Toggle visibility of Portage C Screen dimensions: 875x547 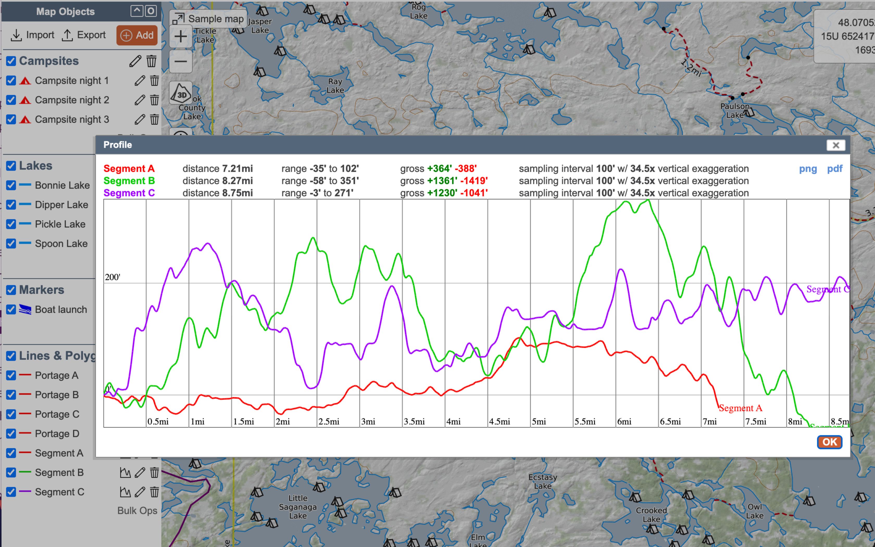[11, 414]
